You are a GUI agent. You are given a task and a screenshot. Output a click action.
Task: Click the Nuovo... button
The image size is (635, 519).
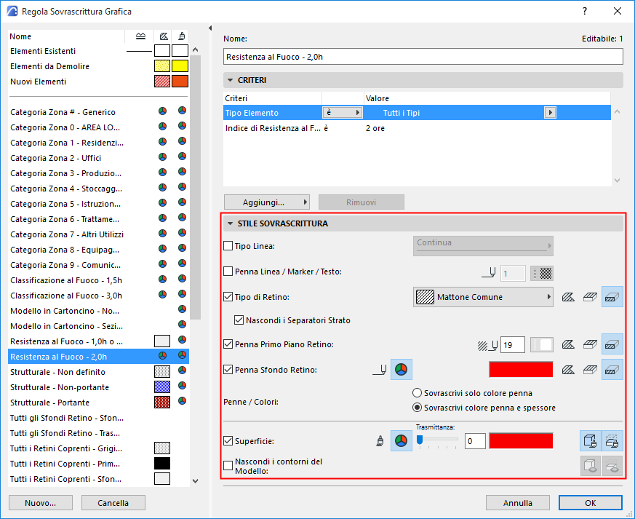[x=41, y=503]
